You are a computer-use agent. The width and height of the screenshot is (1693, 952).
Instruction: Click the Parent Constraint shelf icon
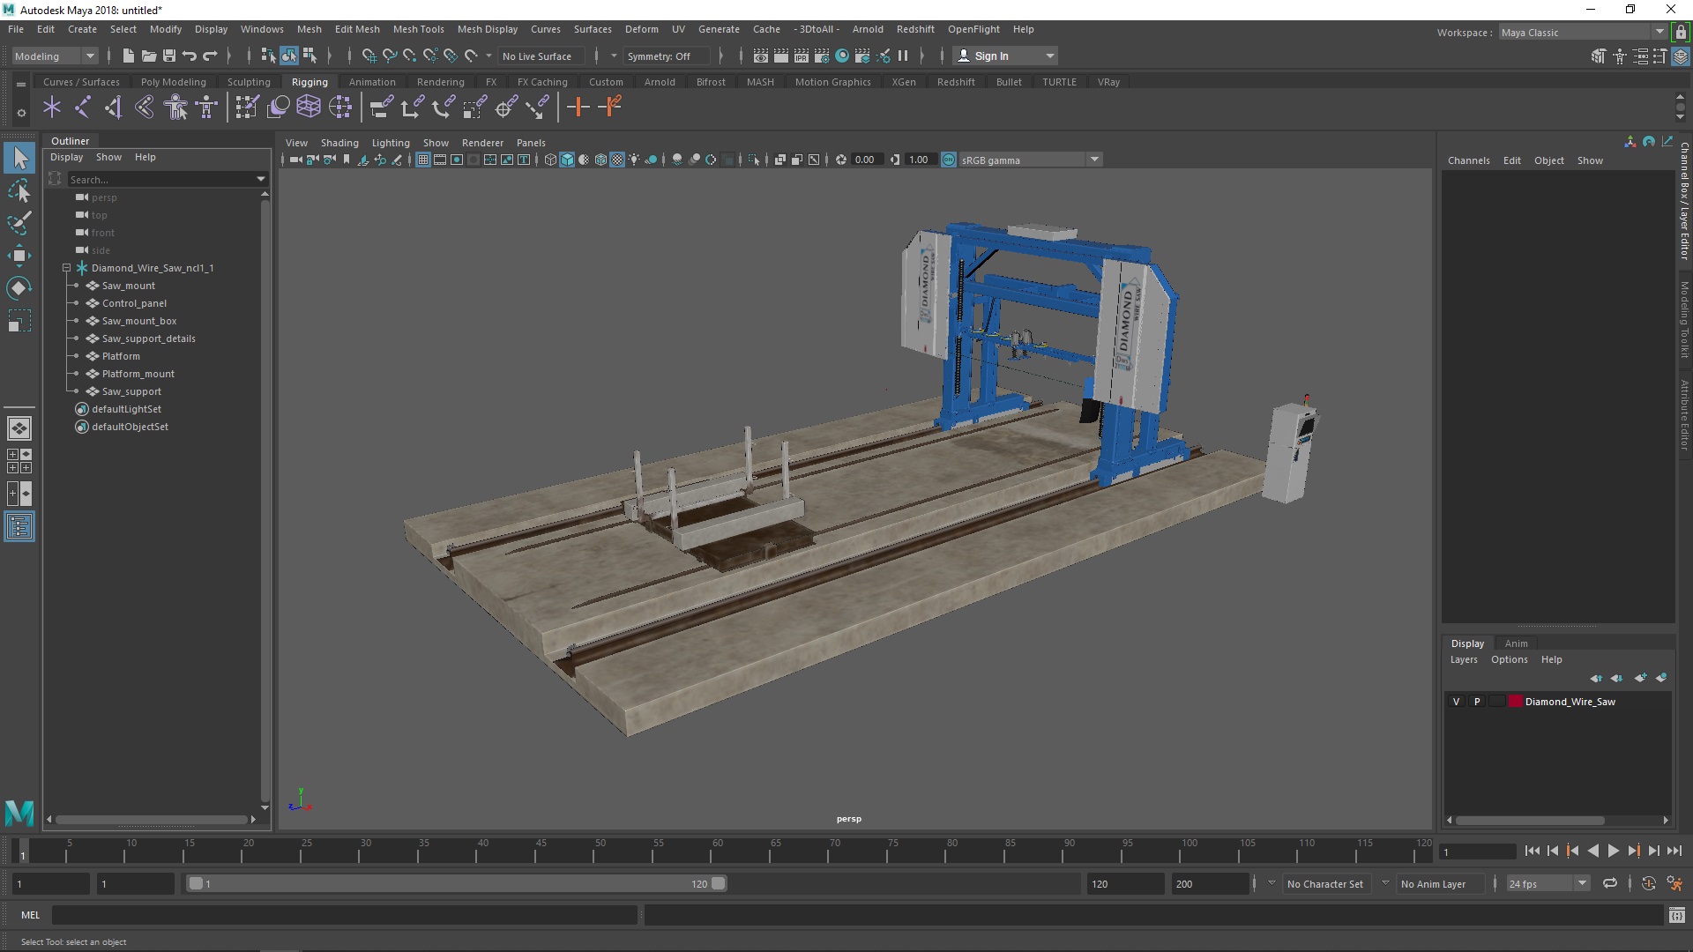[381, 108]
